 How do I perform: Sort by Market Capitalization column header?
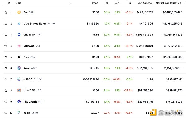[x=168, y=3]
